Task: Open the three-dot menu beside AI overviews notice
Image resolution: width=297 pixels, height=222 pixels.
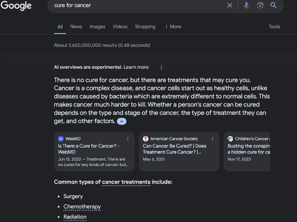Action: click(x=161, y=68)
